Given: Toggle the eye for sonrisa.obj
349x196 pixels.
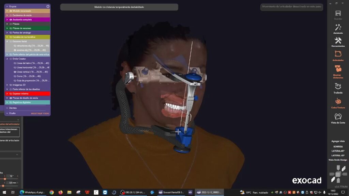Looking at the screenshot, I should pyautogui.click(x=15, y=50).
